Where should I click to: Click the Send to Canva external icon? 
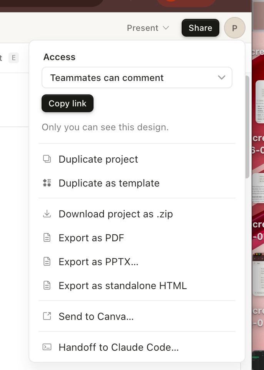pos(47,316)
